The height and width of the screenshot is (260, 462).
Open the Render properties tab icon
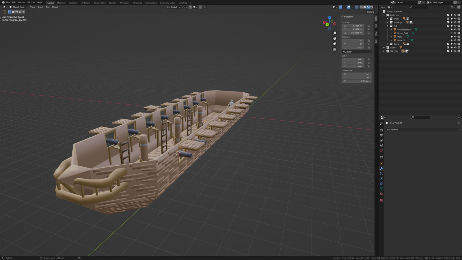point(381,130)
